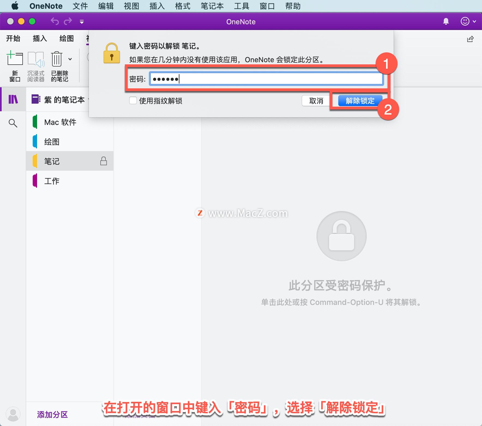Click 添加分区 link
The image size is (482, 426).
52,415
